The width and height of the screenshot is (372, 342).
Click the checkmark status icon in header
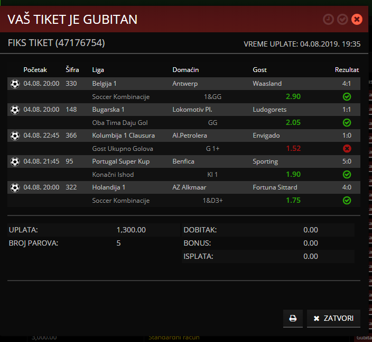coord(342,20)
